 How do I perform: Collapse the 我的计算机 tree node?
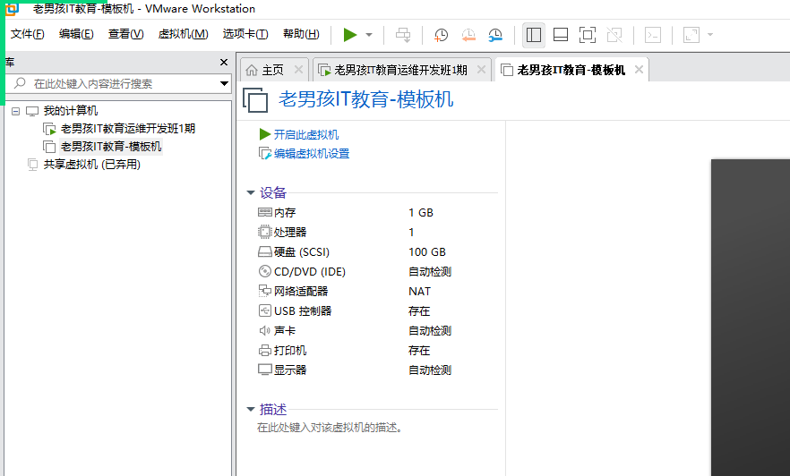tap(15, 111)
